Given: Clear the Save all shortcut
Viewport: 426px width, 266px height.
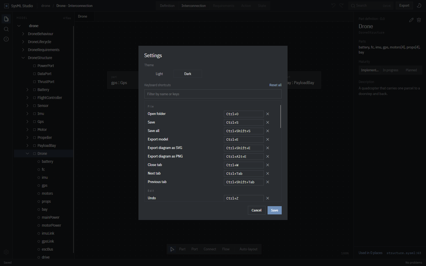Looking at the screenshot, I should tap(268, 131).
